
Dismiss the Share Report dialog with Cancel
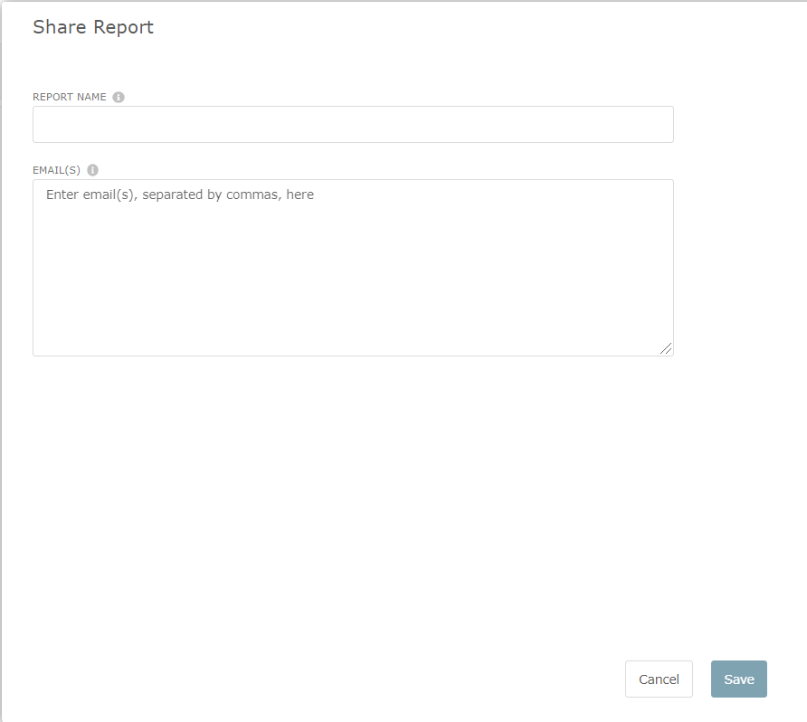coord(659,679)
